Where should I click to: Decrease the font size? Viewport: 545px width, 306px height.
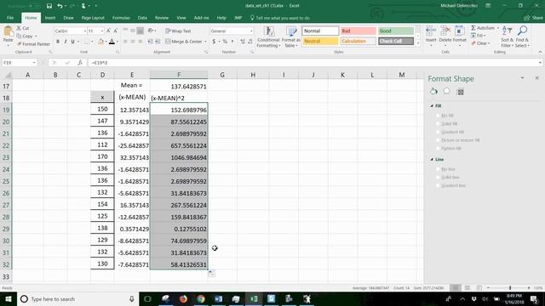[116, 31]
